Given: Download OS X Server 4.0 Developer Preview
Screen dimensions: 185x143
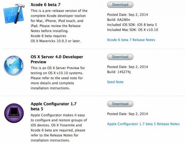Looking at the screenshot, I should [120, 57].
